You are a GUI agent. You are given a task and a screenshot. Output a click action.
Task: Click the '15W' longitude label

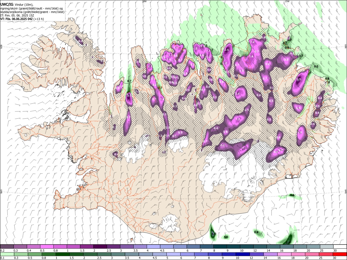click(x=287, y=1)
